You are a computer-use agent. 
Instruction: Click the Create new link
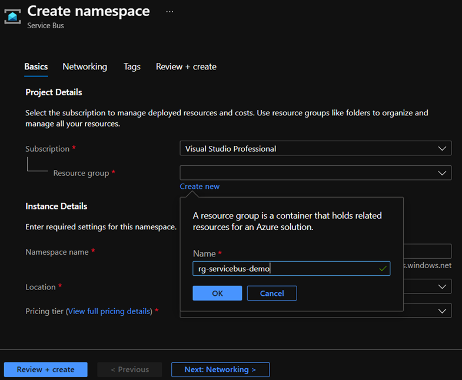(x=200, y=186)
